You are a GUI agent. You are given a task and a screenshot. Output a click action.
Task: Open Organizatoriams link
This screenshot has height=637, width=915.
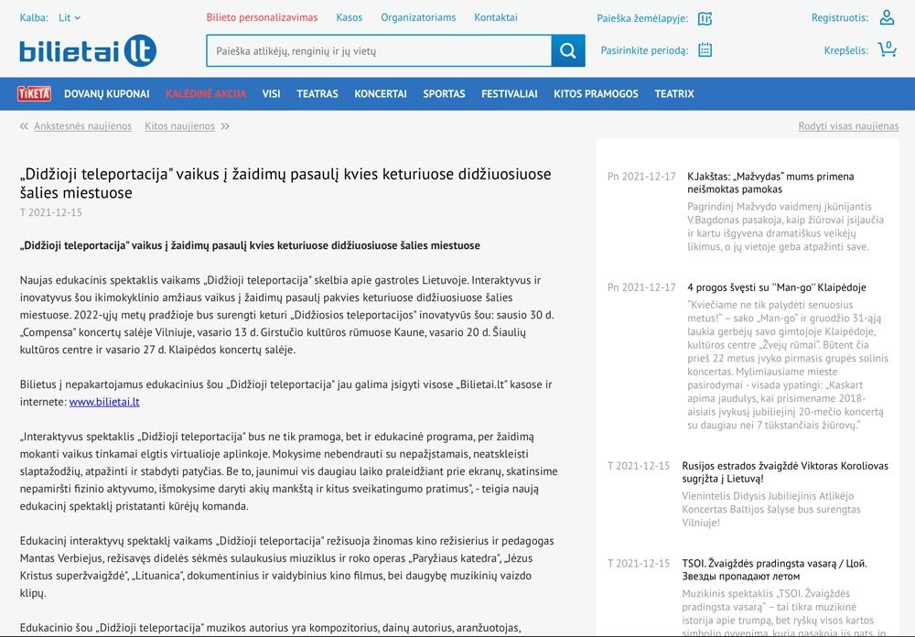(418, 17)
